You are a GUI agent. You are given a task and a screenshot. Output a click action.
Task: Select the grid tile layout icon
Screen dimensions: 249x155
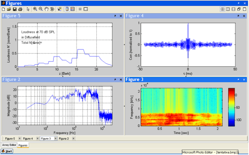point(222,9)
